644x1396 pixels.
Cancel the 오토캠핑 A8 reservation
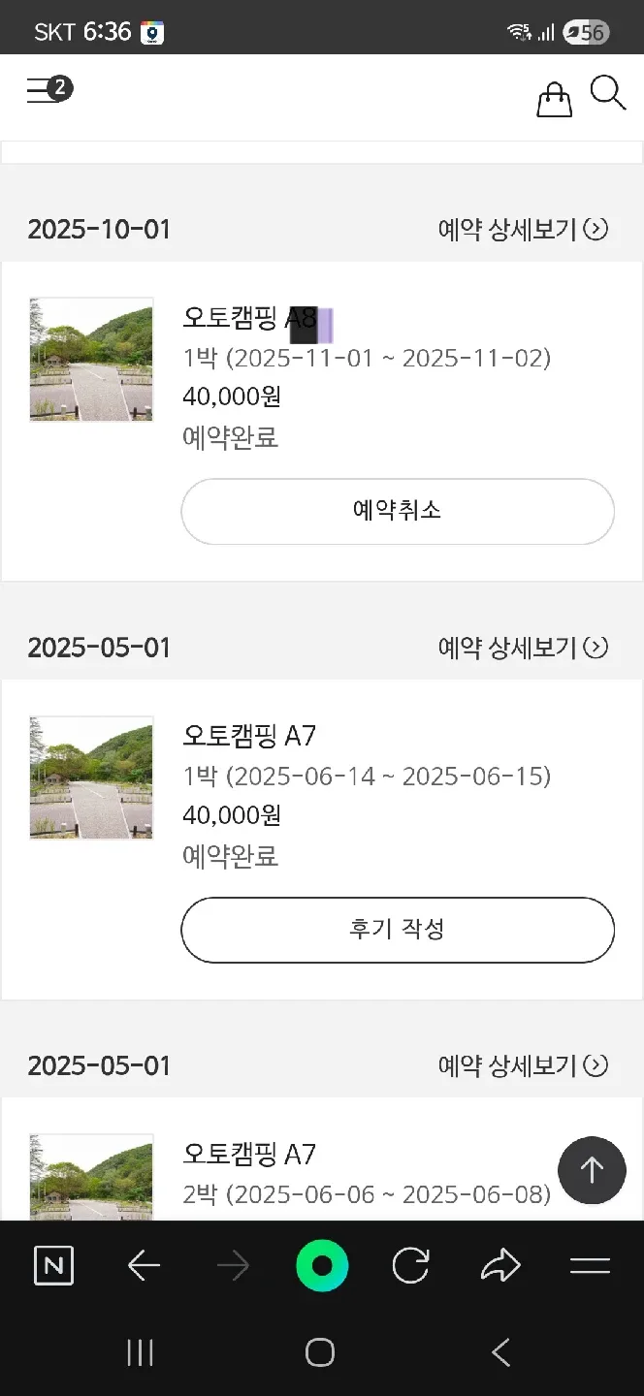coord(398,511)
